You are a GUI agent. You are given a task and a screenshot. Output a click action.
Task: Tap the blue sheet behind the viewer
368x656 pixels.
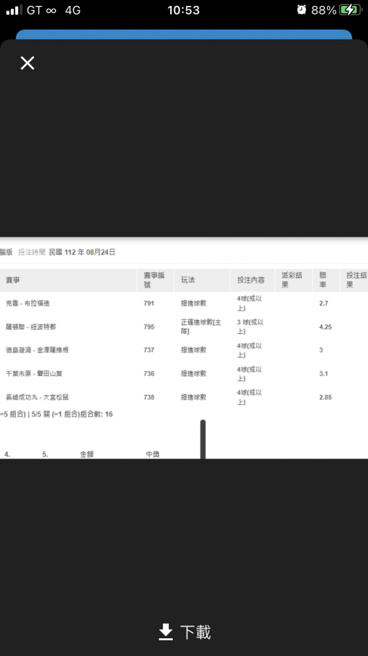point(184,34)
